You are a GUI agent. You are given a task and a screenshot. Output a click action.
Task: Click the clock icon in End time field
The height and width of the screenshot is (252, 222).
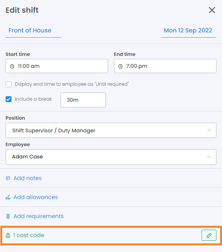pyautogui.click(x=121, y=66)
